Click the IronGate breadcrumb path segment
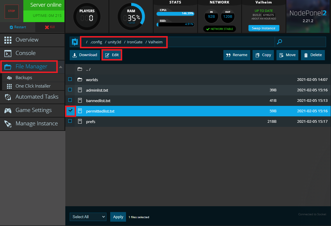331x226 pixels. [134, 42]
